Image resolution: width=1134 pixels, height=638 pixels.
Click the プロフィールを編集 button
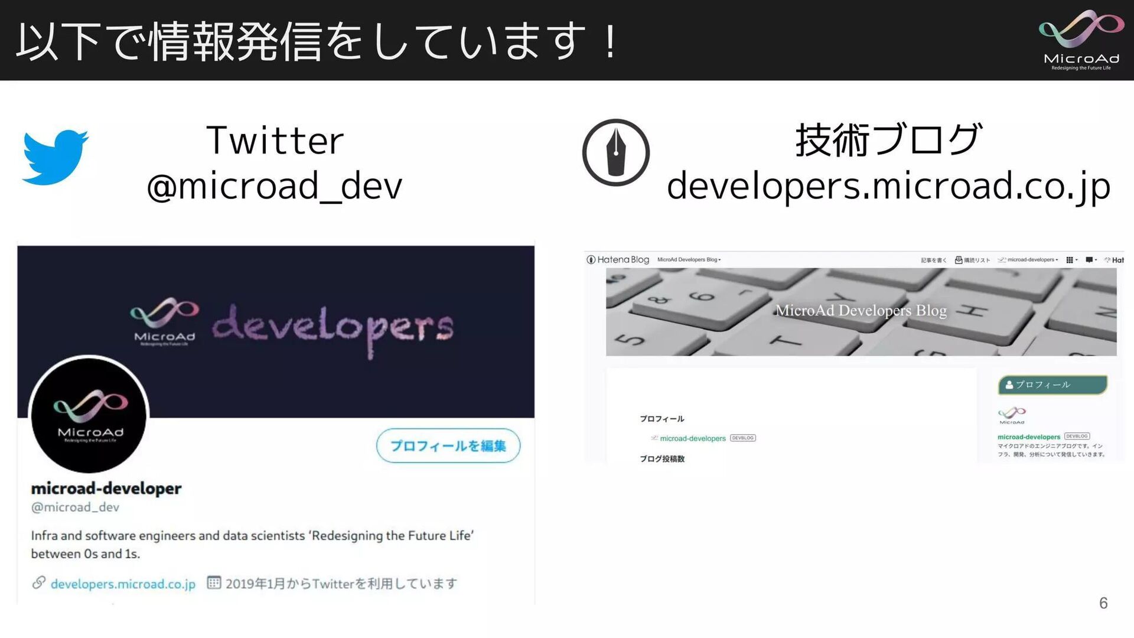pos(448,445)
